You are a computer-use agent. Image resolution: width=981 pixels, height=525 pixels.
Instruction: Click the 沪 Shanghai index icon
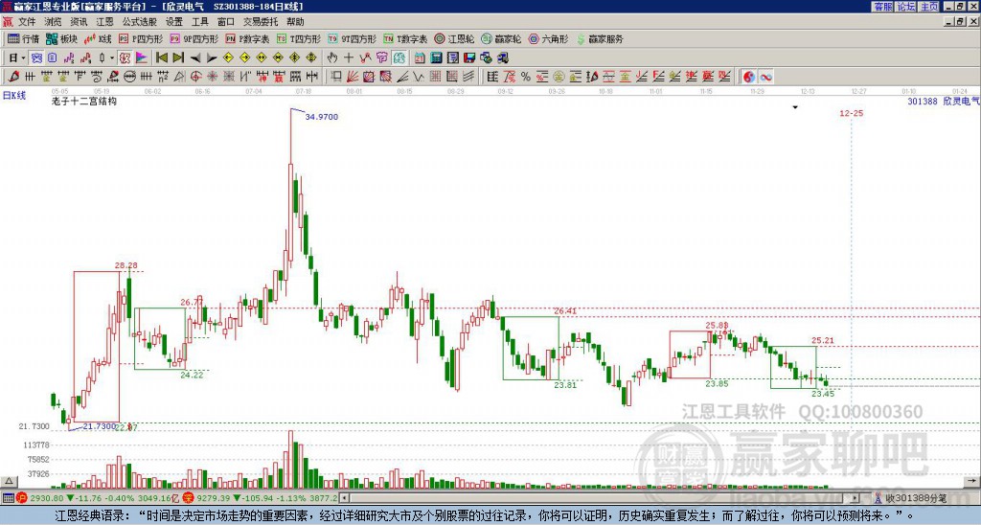[22, 498]
